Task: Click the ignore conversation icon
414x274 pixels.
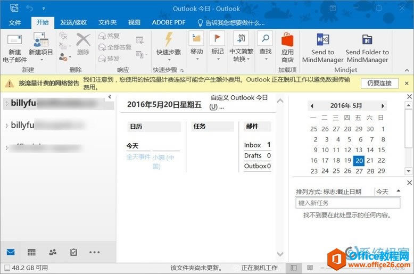Action: click(63, 35)
